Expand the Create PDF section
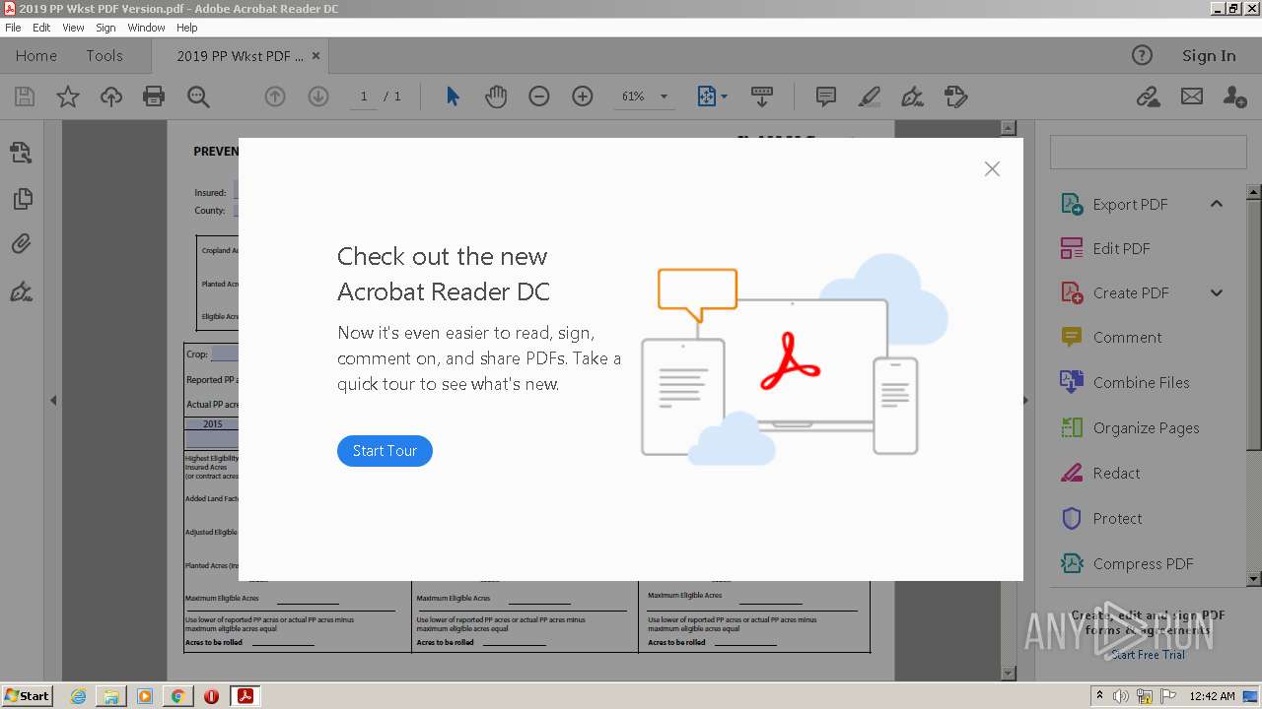This screenshot has width=1262, height=709. click(x=1216, y=292)
